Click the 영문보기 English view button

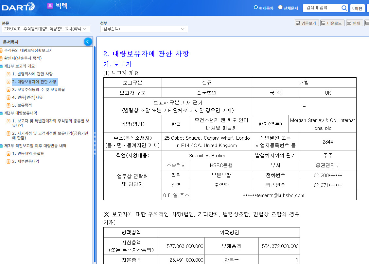coord(306,23)
